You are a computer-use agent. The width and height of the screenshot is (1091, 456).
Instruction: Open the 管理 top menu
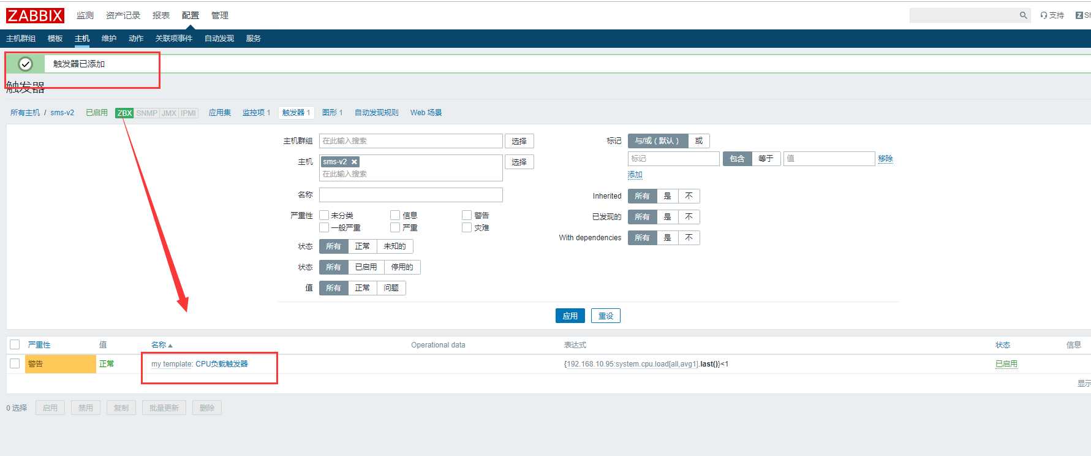click(220, 15)
